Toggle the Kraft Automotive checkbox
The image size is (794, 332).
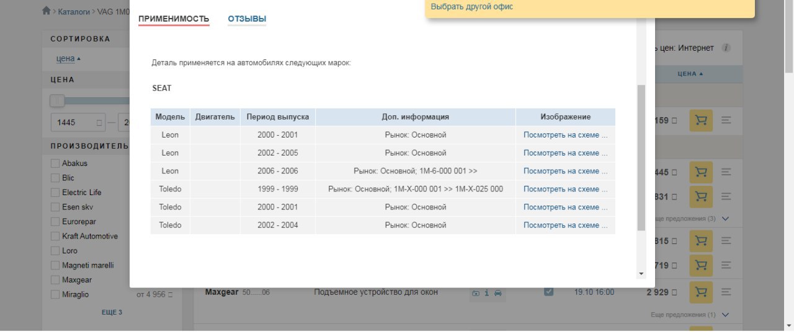pyautogui.click(x=55, y=236)
